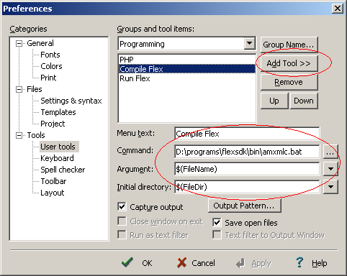Click the Argument input field

(247, 169)
